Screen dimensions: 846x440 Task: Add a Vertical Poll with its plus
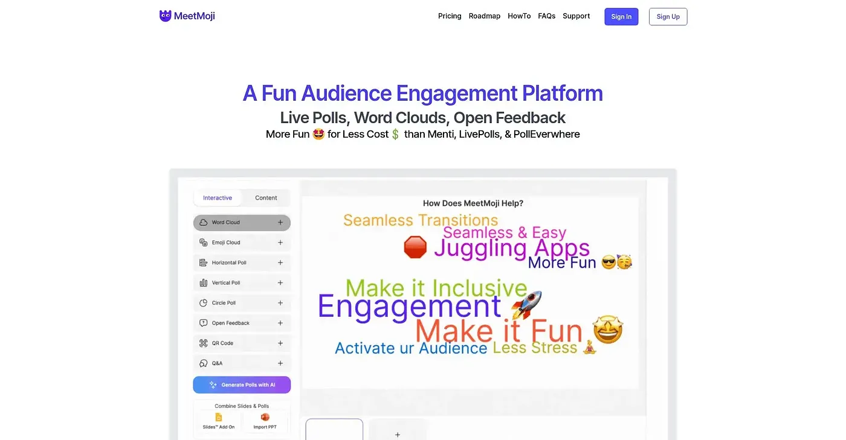[280, 283]
